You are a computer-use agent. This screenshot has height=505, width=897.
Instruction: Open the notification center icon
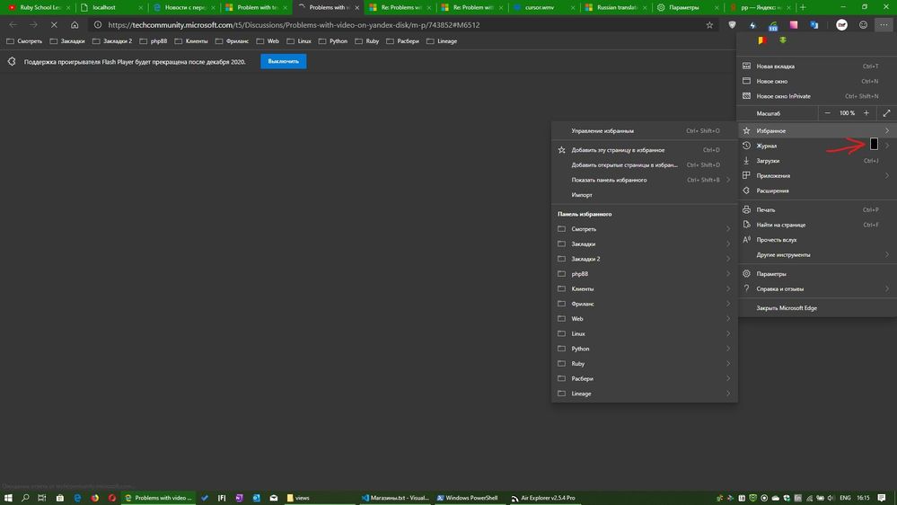[x=882, y=498]
